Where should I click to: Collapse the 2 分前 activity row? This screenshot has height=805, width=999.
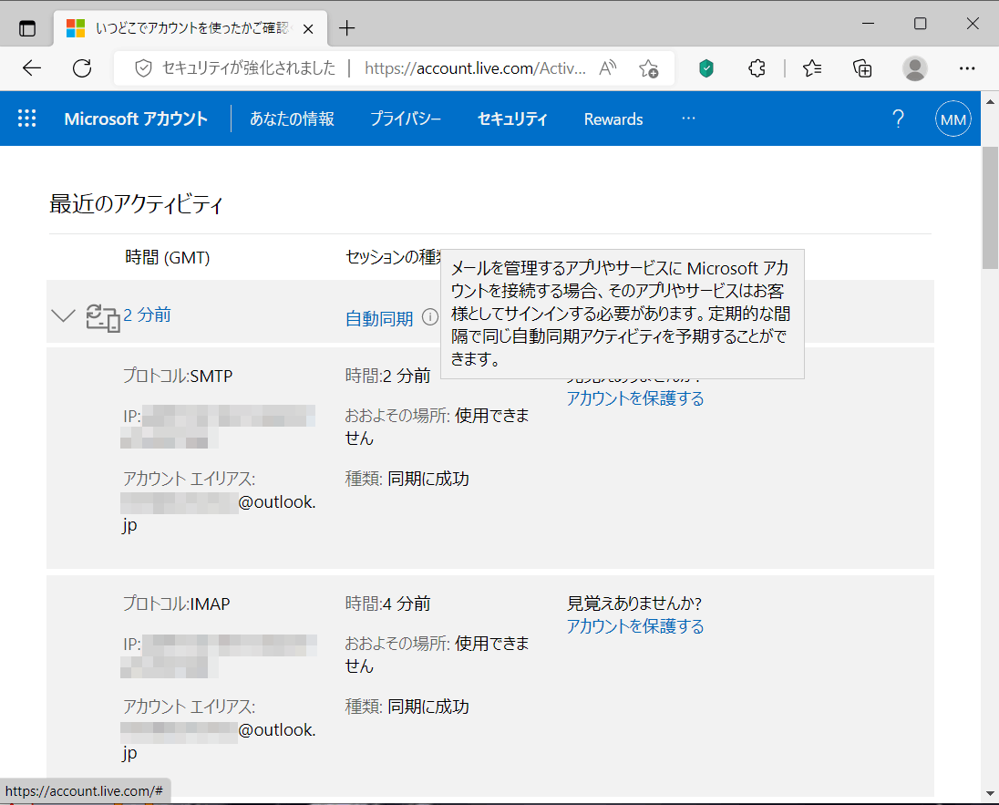(63, 315)
